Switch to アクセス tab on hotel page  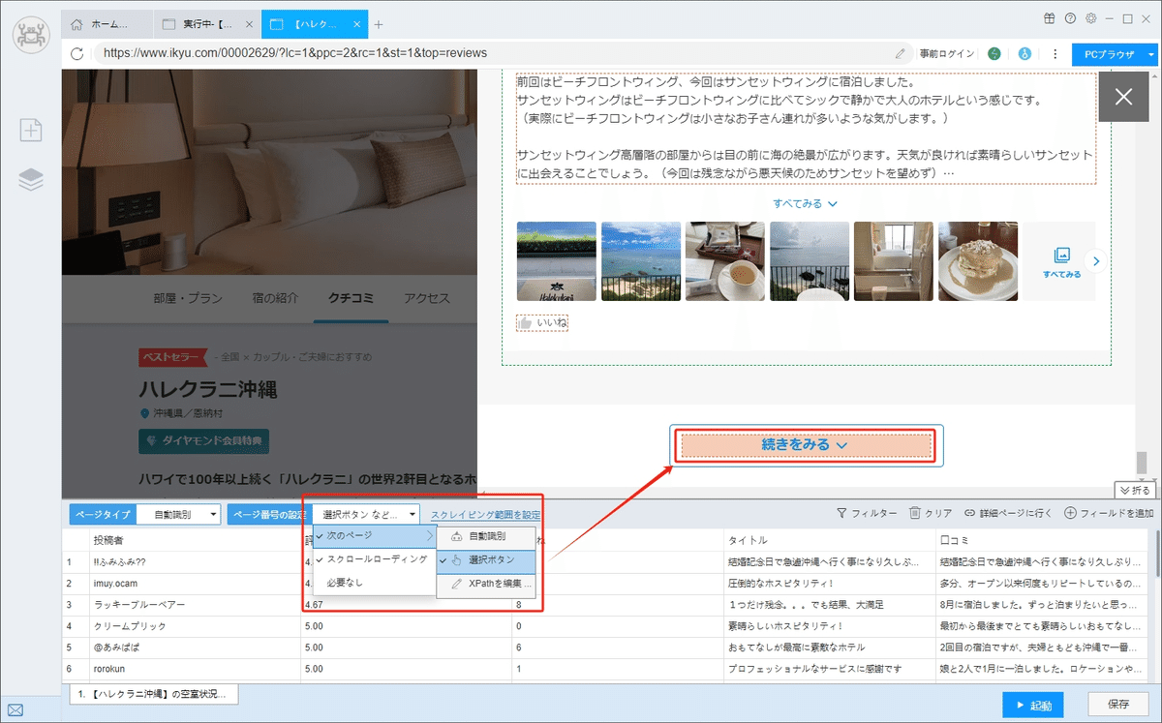coord(428,298)
